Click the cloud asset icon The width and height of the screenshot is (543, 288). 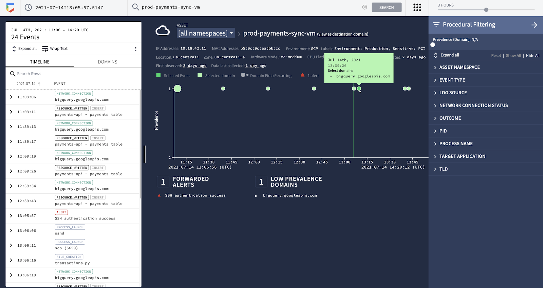point(163,31)
